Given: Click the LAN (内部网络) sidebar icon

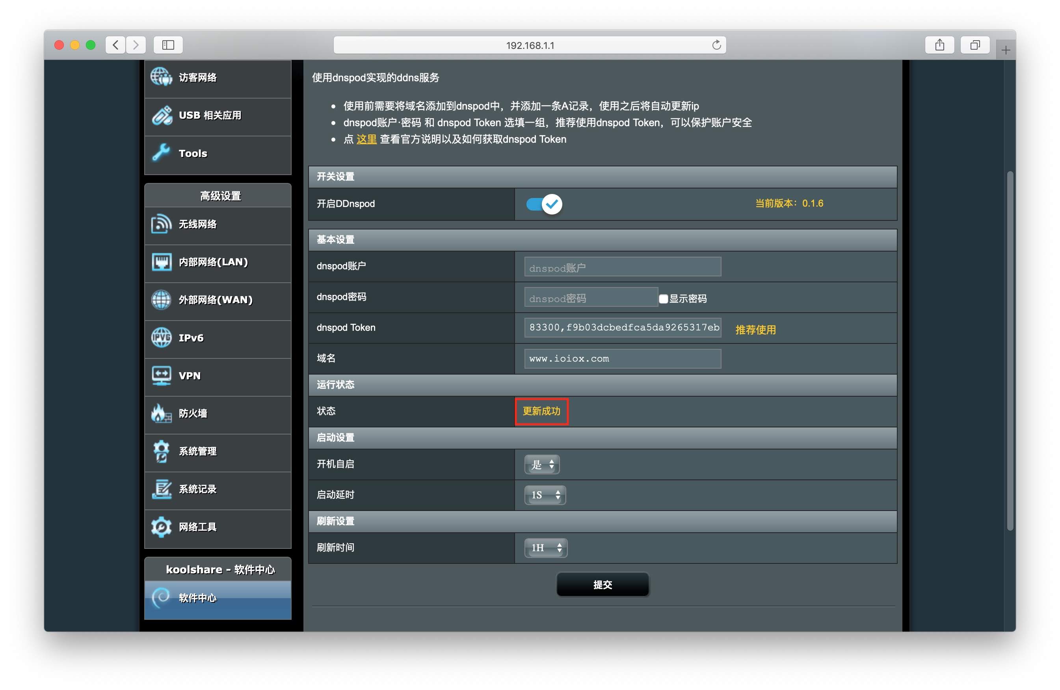Looking at the screenshot, I should (161, 262).
